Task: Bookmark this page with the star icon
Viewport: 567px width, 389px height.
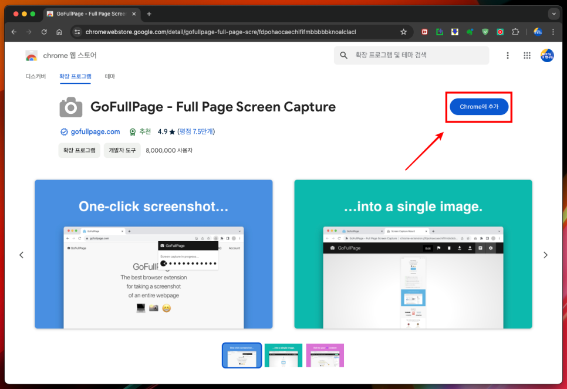Action: tap(404, 32)
